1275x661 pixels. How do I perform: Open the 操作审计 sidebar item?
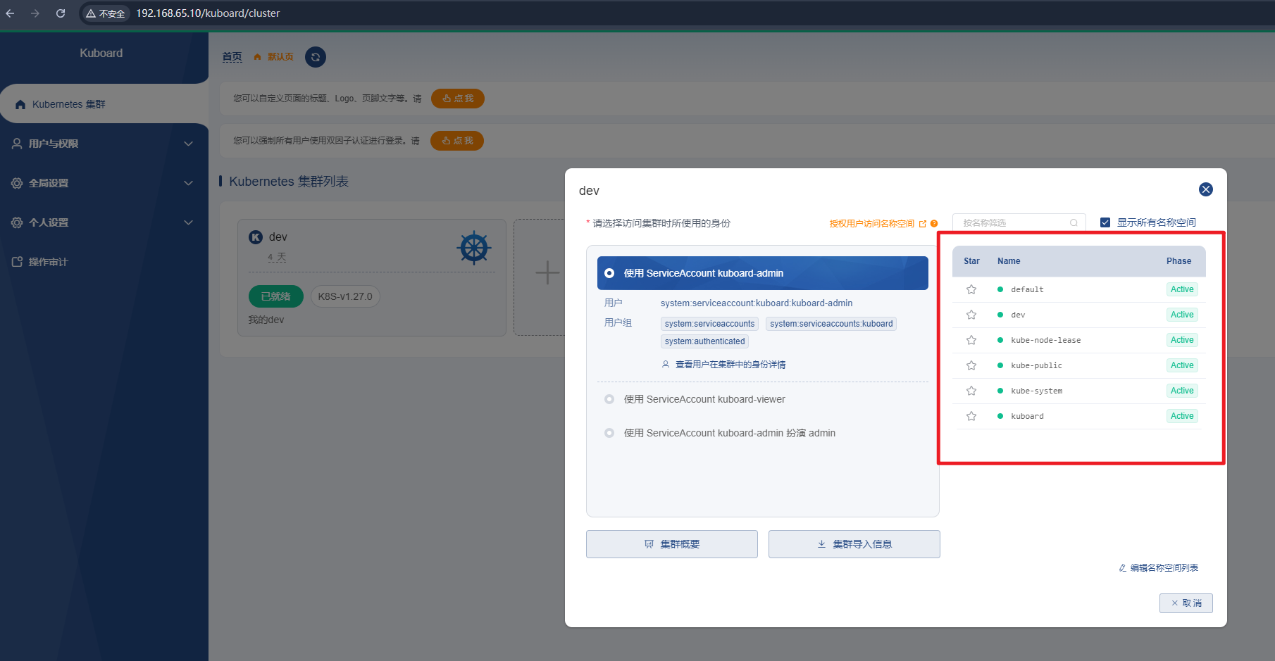coord(104,262)
